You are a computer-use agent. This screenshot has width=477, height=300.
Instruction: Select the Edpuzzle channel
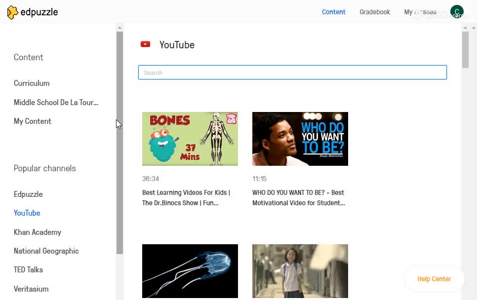pyautogui.click(x=28, y=194)
